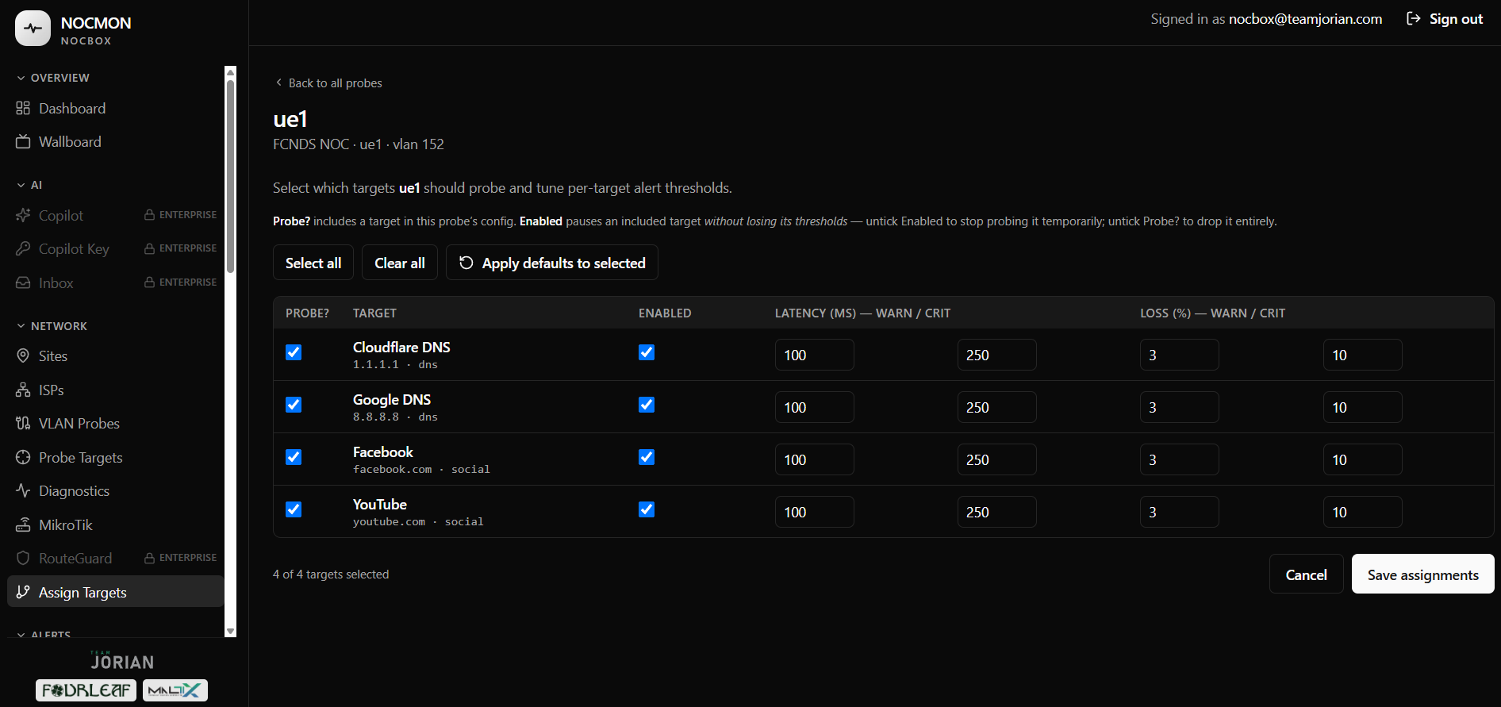
Task: Click the Multix logo badge
Action: point(175,690)
